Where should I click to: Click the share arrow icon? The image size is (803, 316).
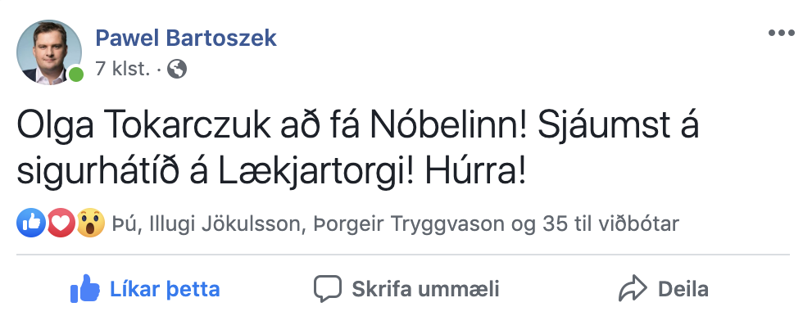[x=633, y=289]
